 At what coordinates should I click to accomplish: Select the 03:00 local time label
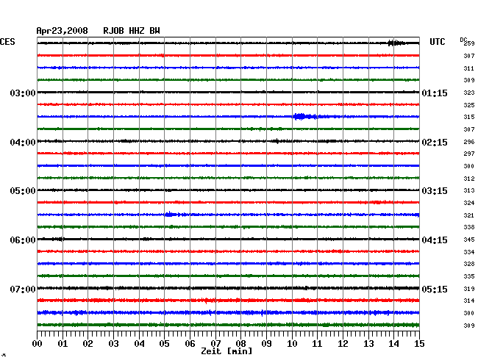coord(23,93)
